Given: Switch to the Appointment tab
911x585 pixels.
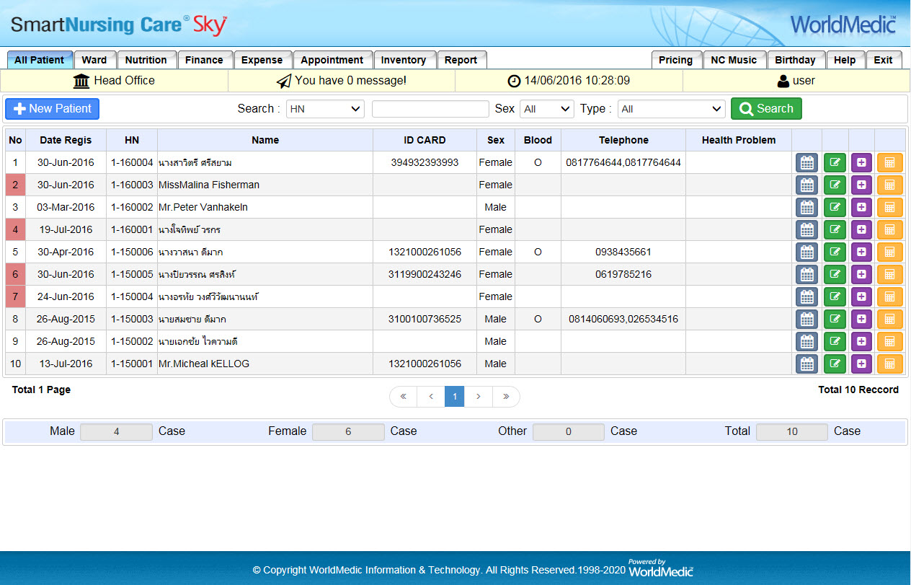Looking at the screenshot, I should tap(332, 60).
